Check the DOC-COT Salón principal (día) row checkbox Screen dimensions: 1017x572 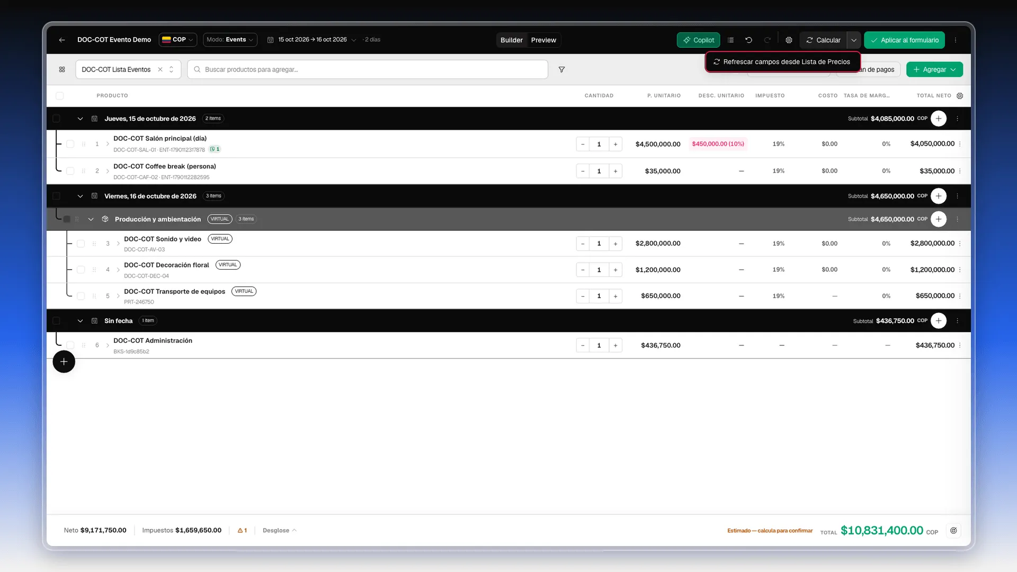(x=70, y=144)
